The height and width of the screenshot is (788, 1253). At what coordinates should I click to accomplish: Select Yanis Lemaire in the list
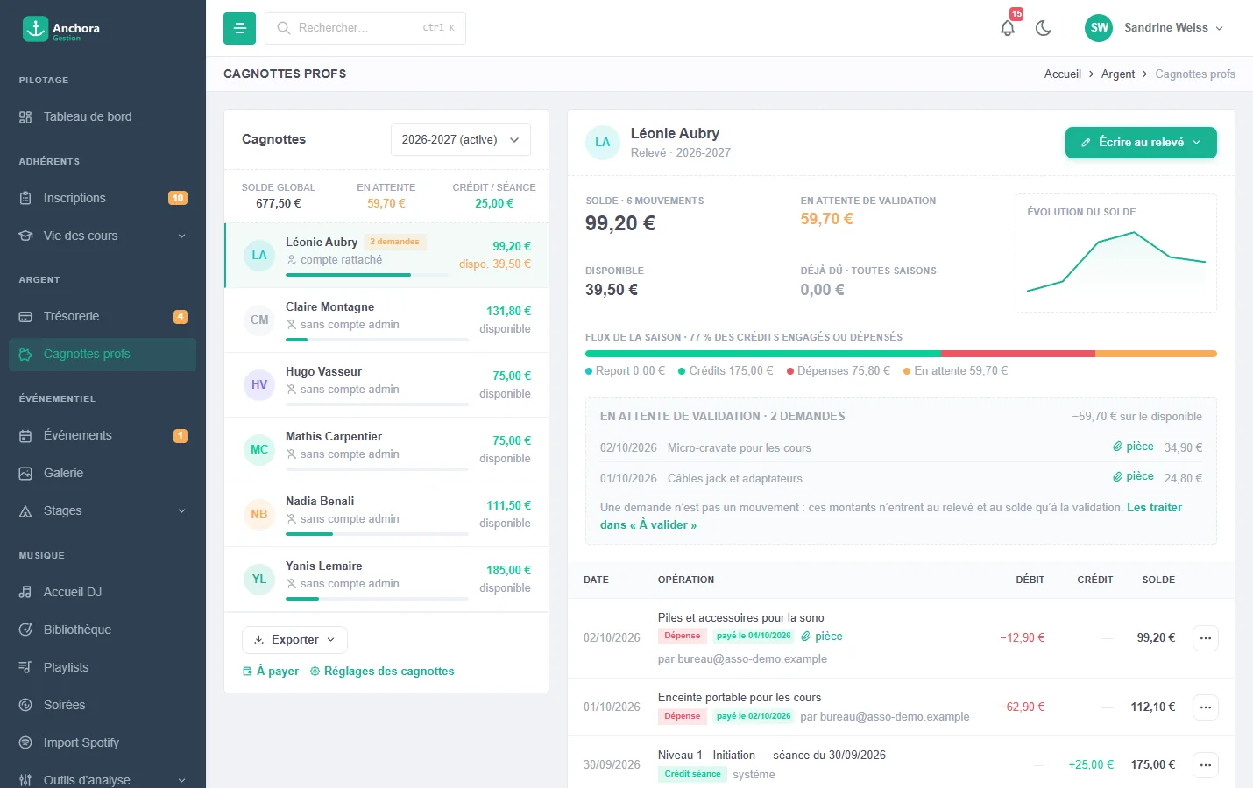[386, 580]
